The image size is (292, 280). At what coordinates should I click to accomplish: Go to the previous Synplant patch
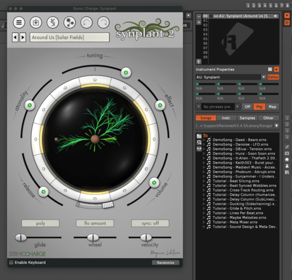[x=15, y=38]
